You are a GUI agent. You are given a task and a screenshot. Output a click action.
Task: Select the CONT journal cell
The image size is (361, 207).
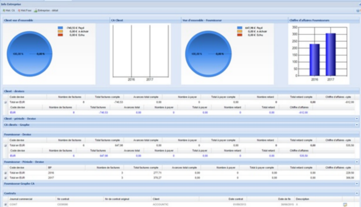tap(14, 205)
